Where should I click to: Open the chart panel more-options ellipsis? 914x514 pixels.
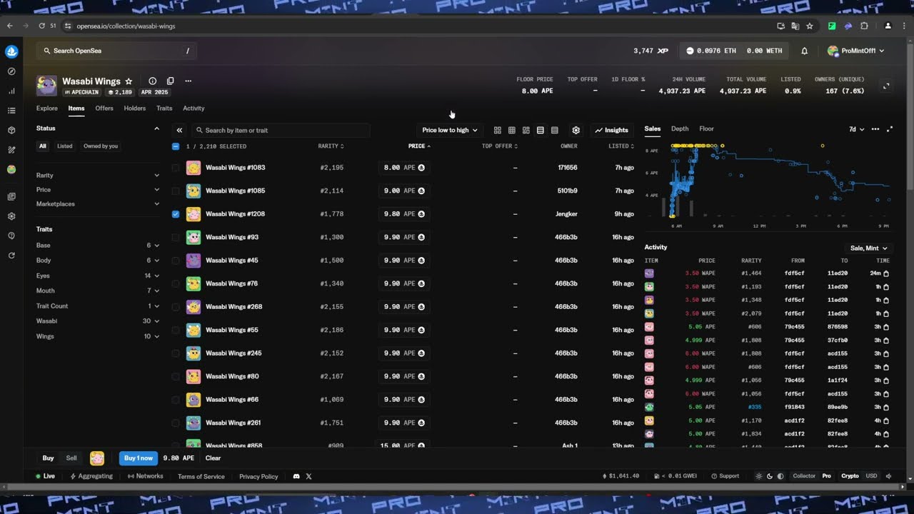click(875, 129)
